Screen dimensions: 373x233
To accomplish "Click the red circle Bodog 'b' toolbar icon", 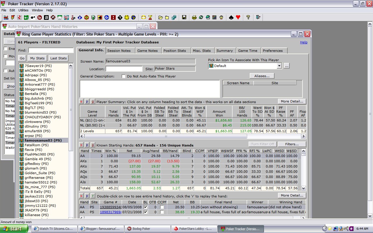I will click(39, 17).
